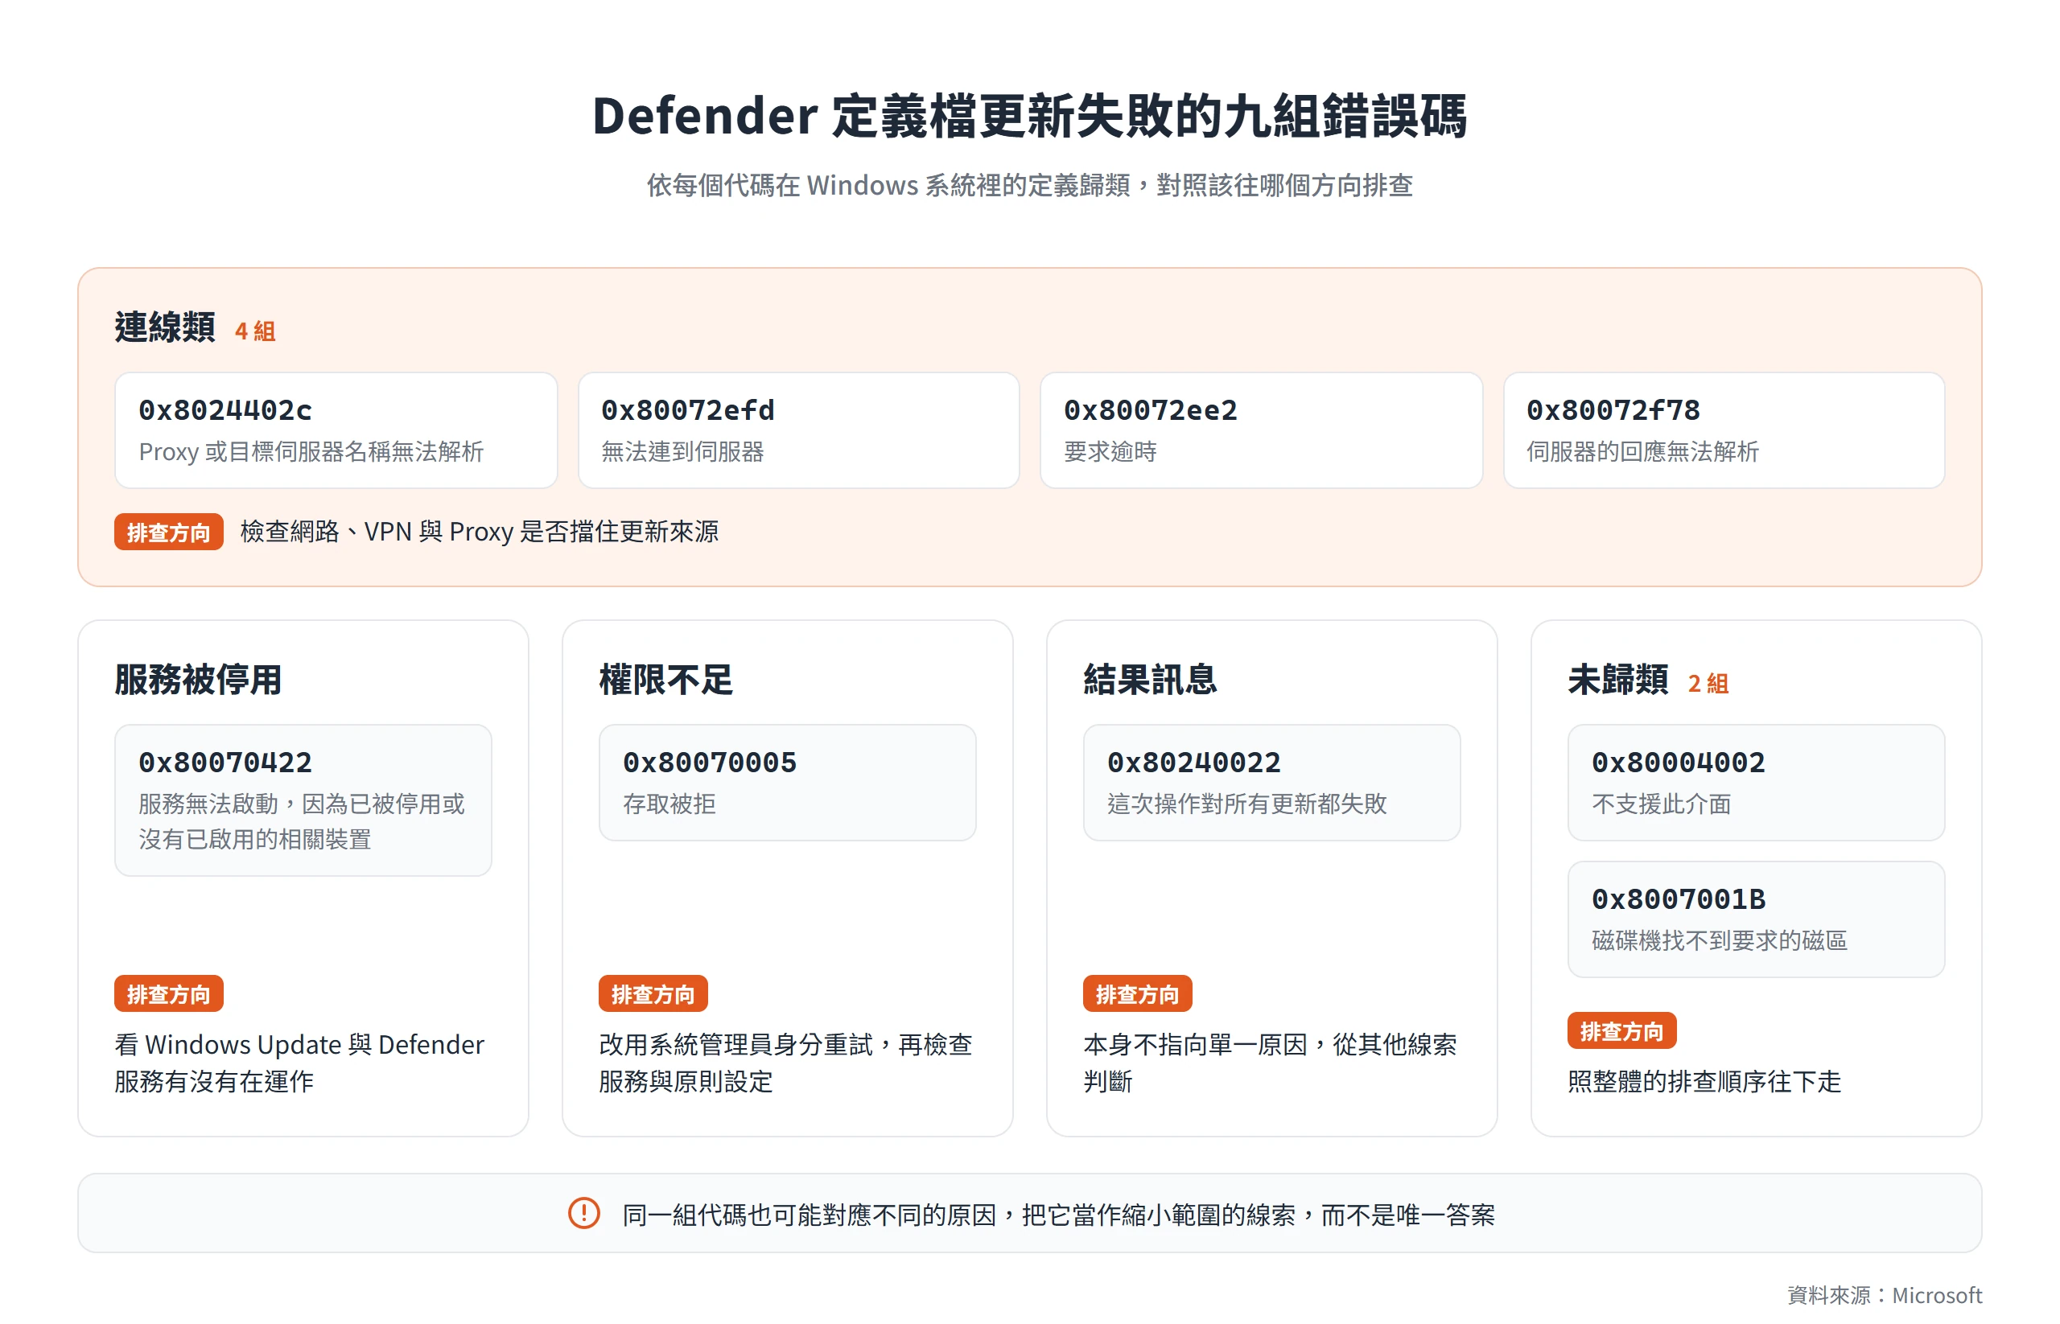
Task: Click the 連線類 section heading
Action: 164,327
